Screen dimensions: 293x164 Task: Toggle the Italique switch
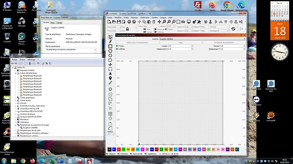point(144,32)
